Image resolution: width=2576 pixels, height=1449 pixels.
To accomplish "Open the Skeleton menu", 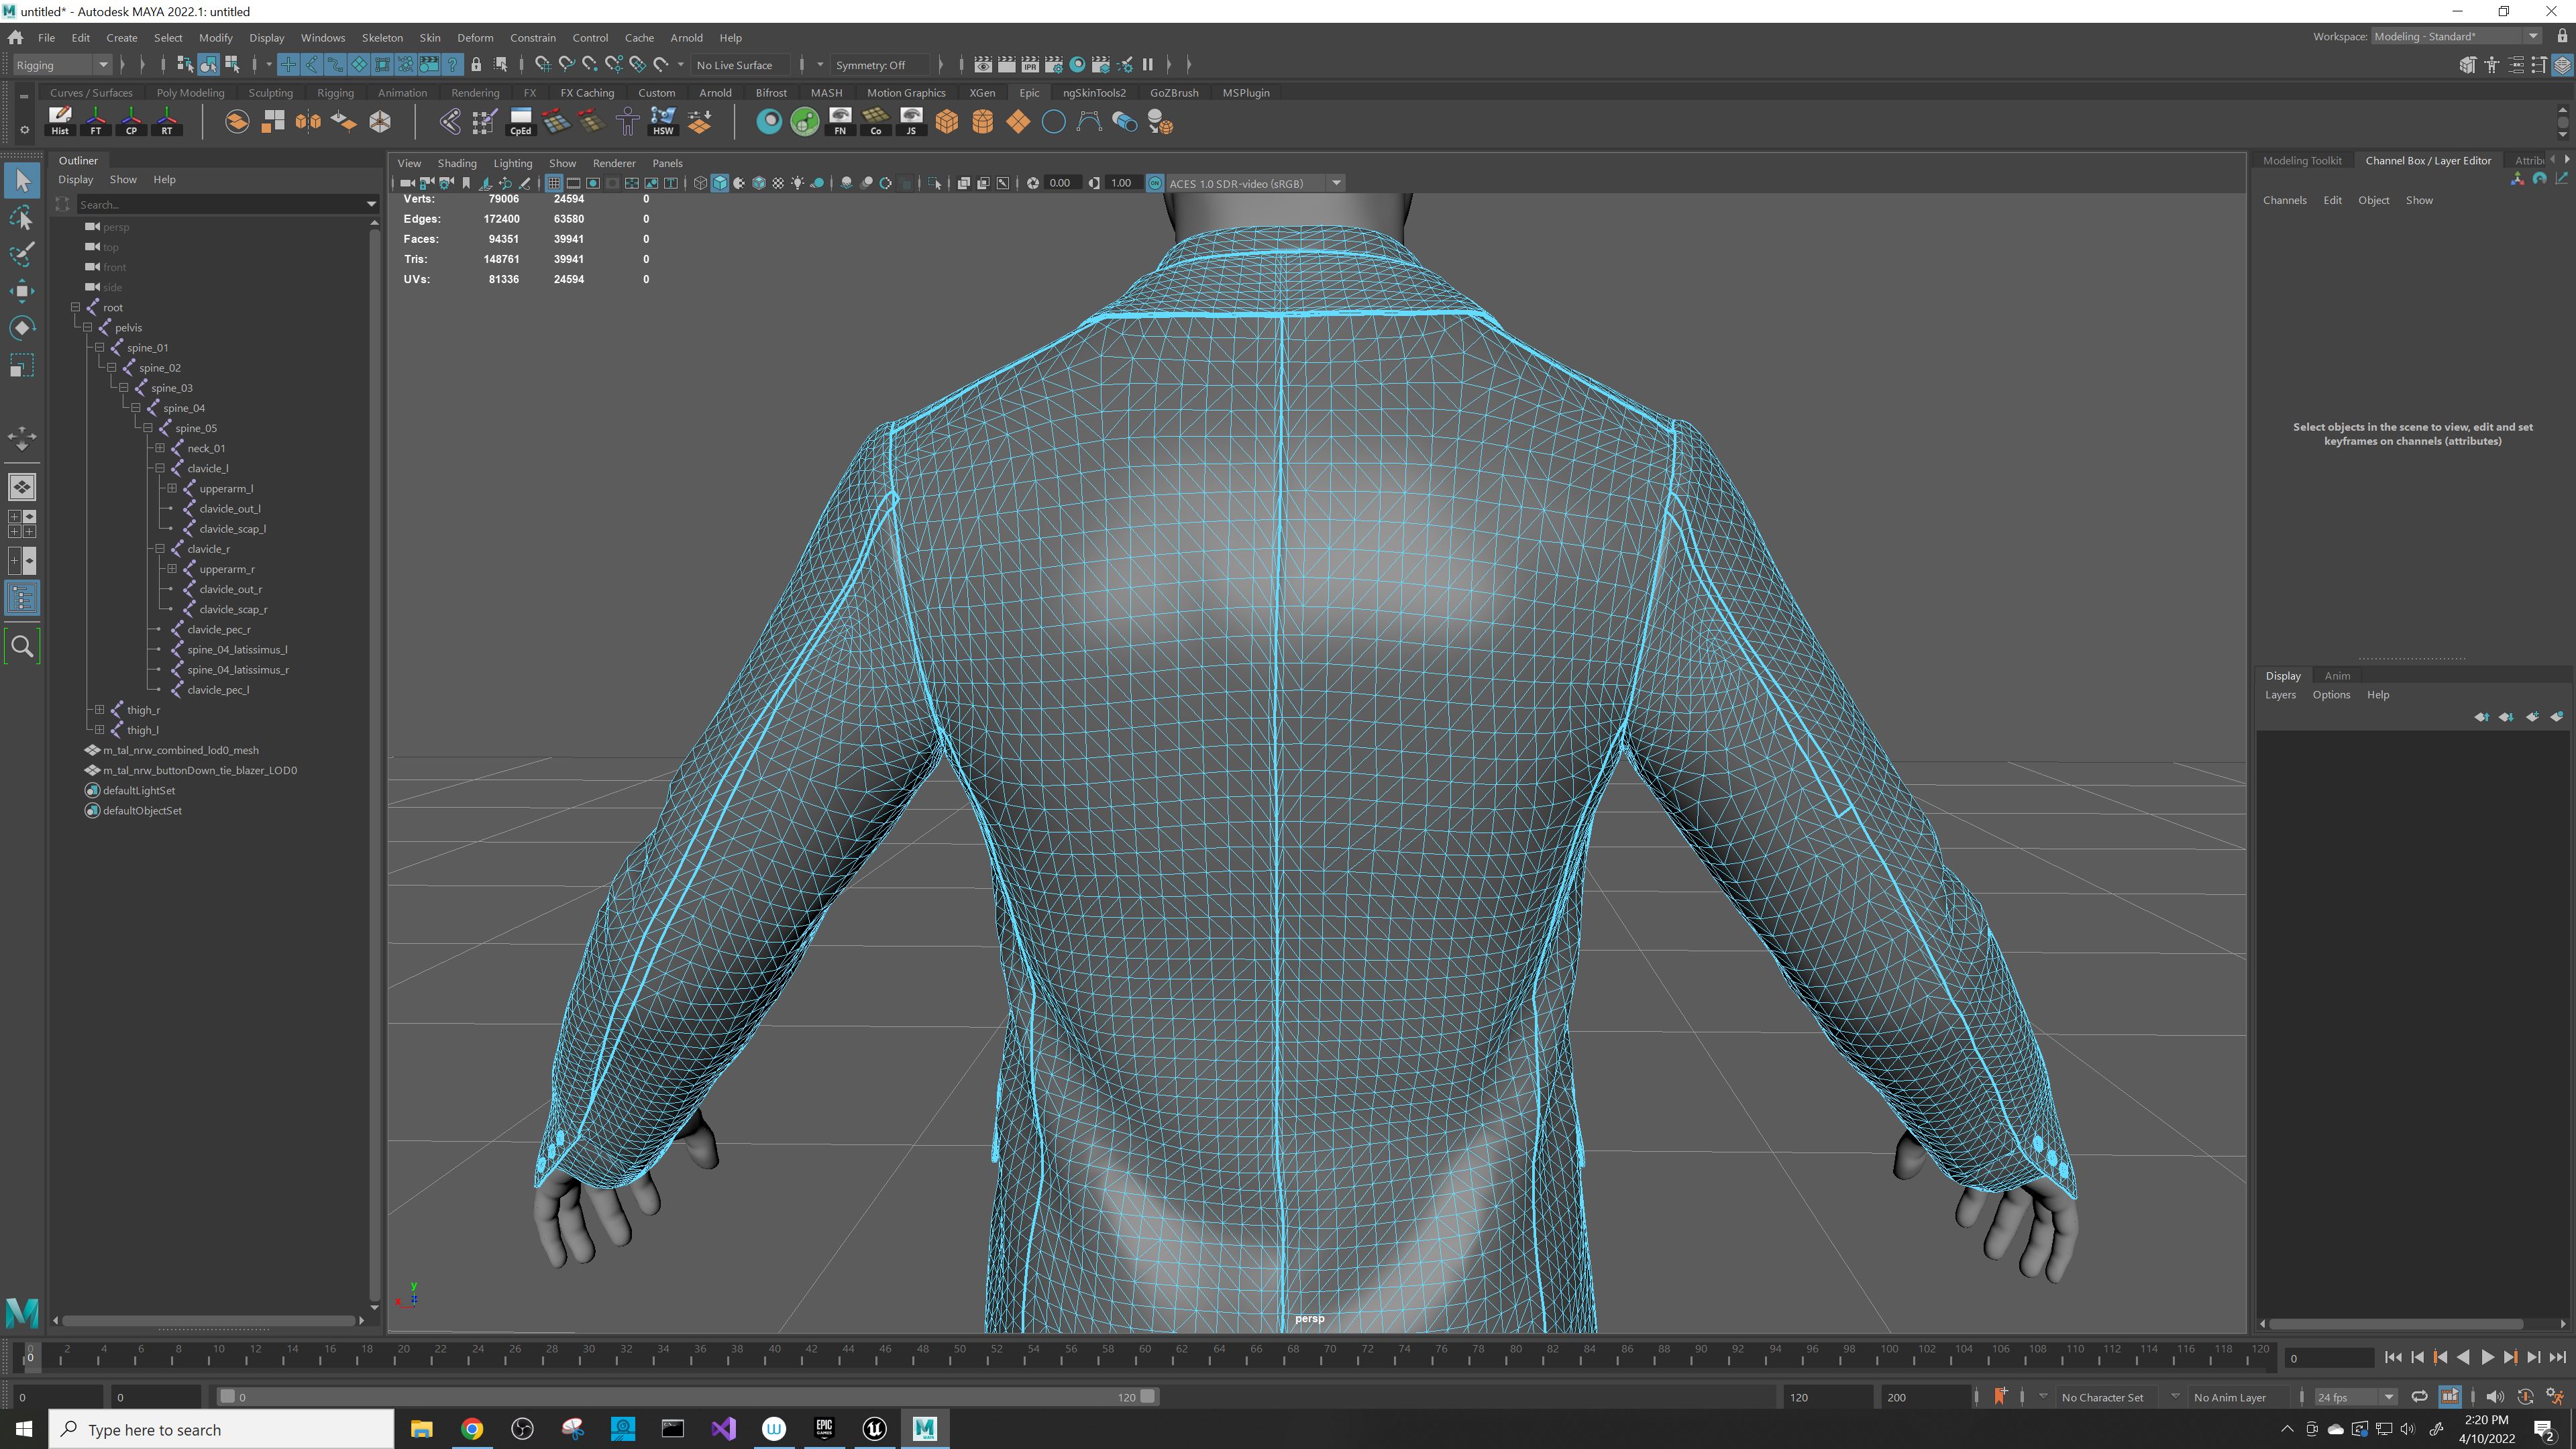I will (382, 37).
